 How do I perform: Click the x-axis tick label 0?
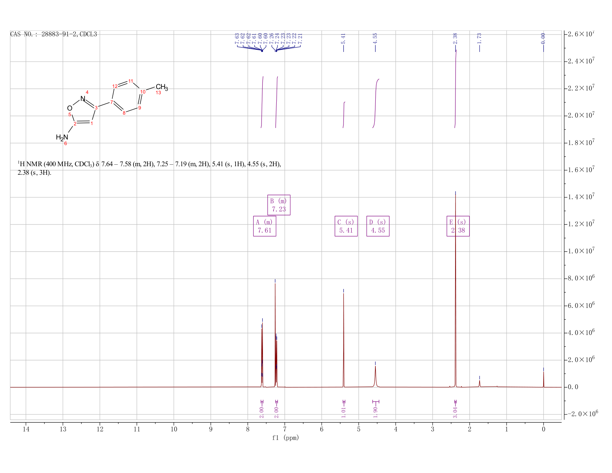544,429
